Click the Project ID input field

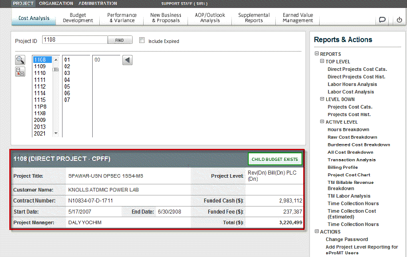74,40
